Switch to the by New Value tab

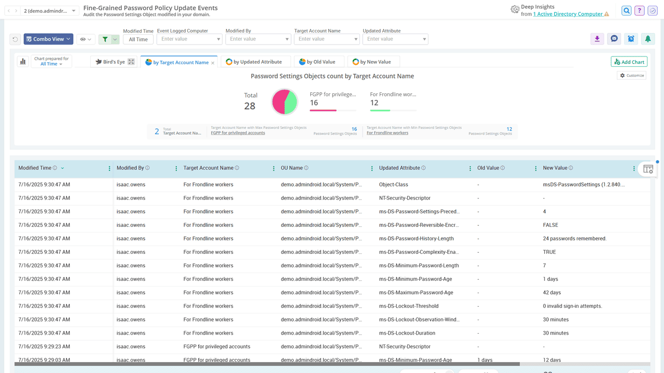372,62
